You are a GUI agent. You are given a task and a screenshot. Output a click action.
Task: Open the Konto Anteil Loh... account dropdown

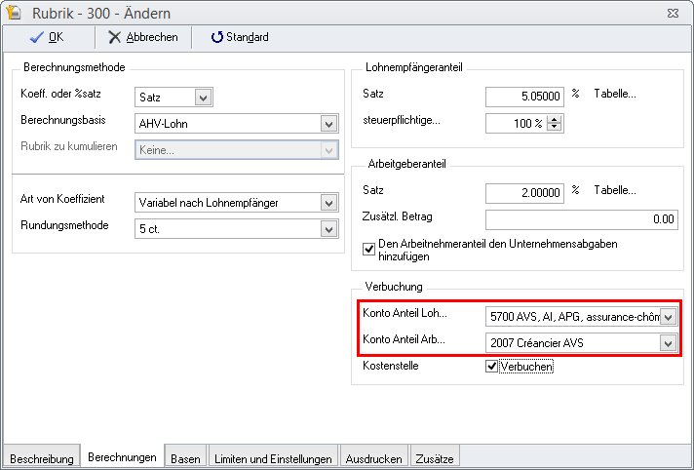(669, 317)
